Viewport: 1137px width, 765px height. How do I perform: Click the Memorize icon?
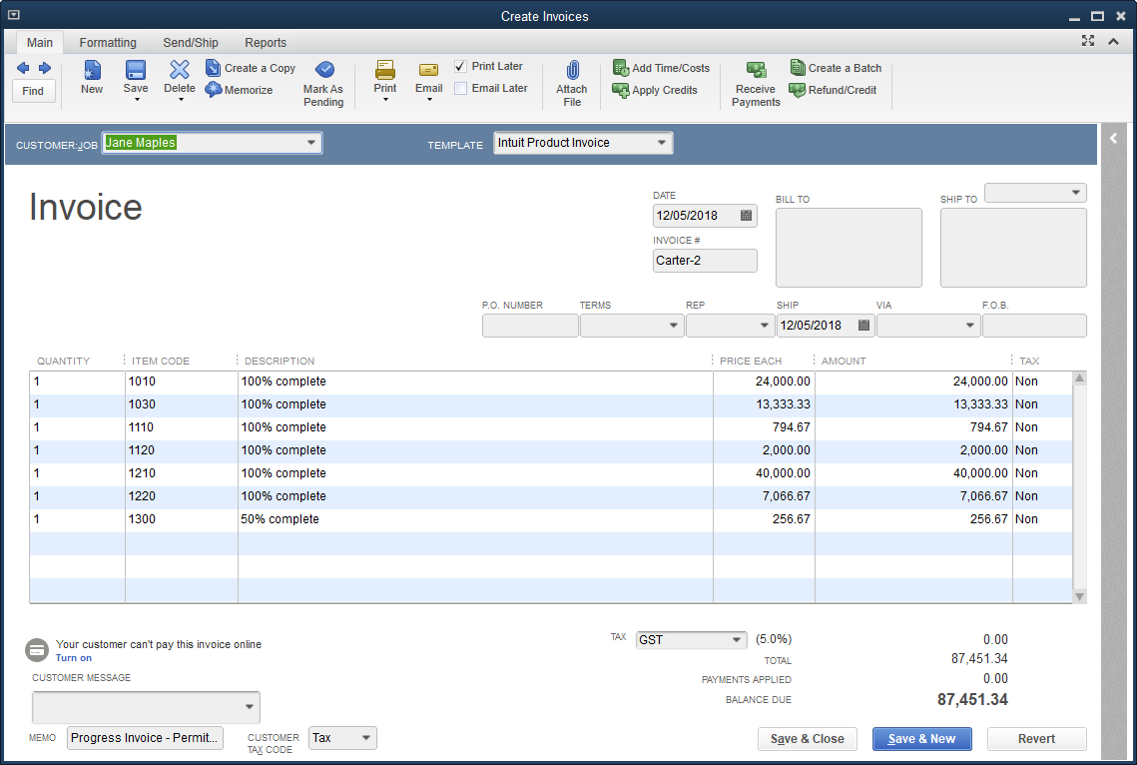click(x=215, y=90)
